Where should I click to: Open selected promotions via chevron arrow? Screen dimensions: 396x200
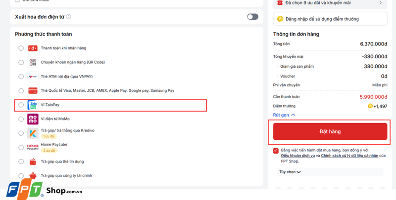(380, 3)
